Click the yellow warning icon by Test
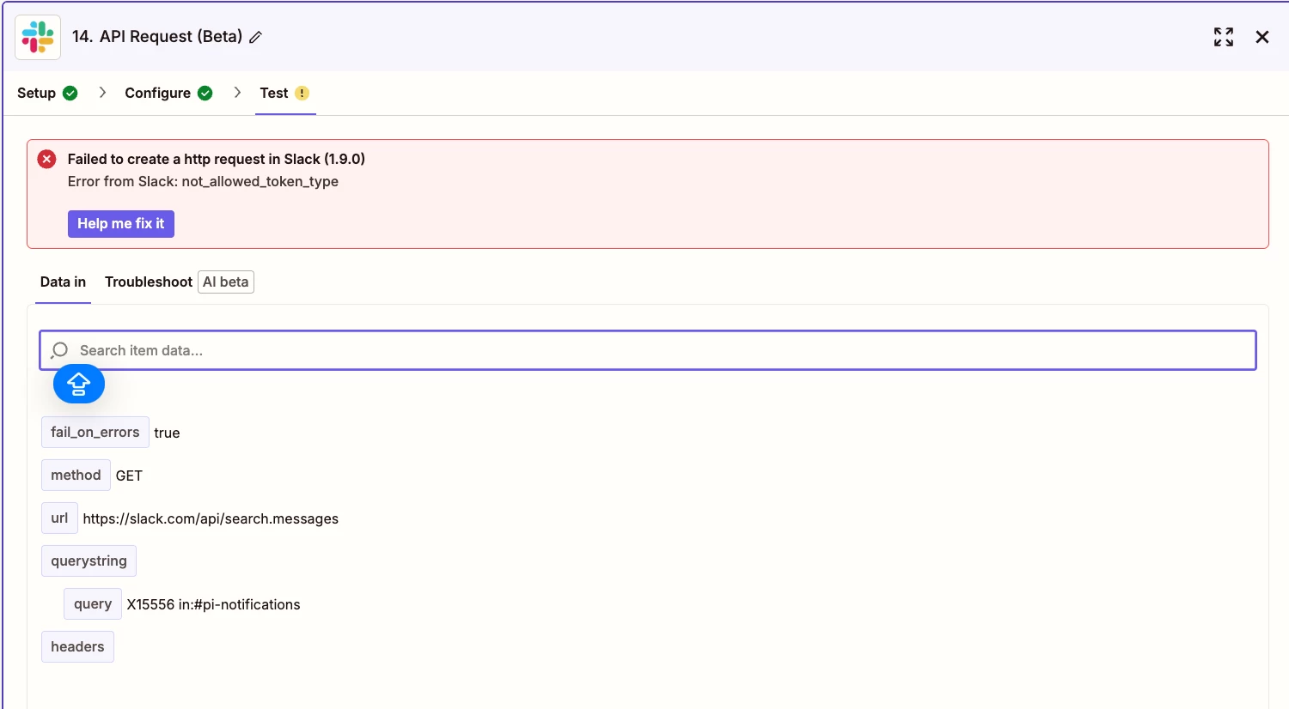The height and width of the screenshot is (709, 1289). click(302, 93)
